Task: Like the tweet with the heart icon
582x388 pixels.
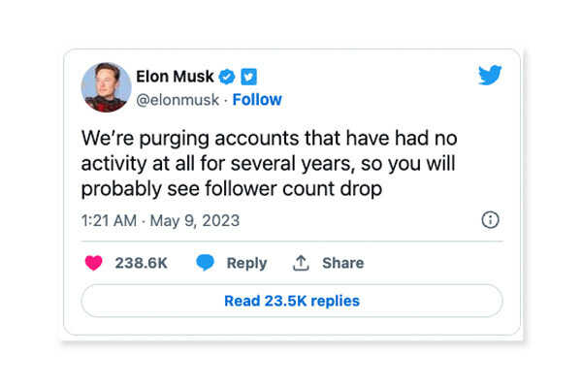Action: click(x=94, y=263)
